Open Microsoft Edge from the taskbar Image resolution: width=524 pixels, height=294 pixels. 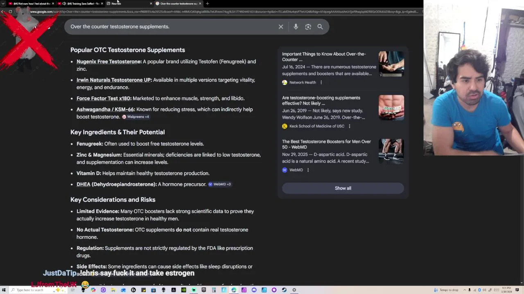pyautogui.click(x=234, y=290)
